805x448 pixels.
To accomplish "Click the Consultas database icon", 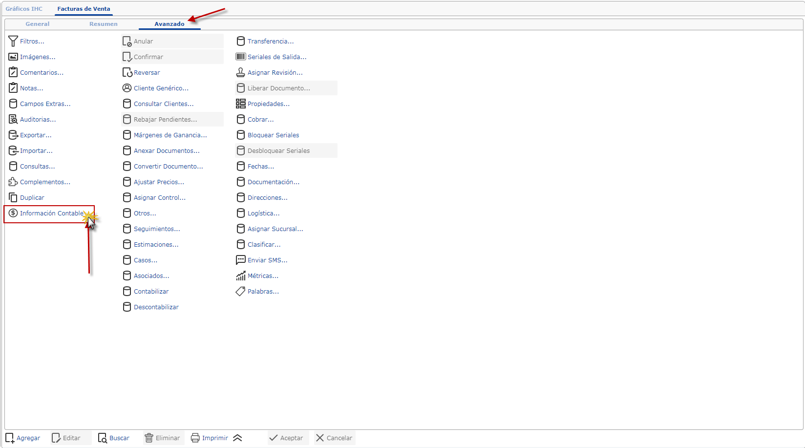I will [x=13, y=167].
